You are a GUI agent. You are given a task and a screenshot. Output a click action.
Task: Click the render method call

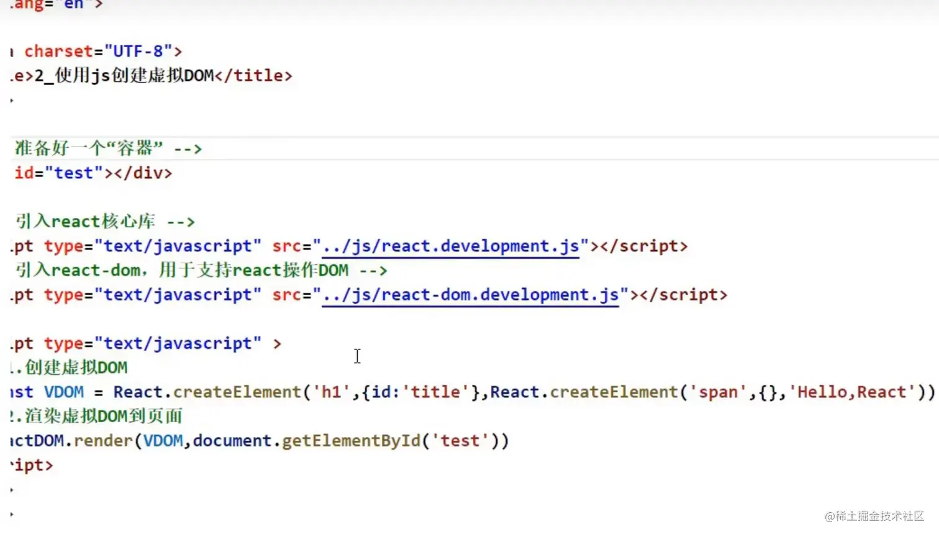click(103, 441)
